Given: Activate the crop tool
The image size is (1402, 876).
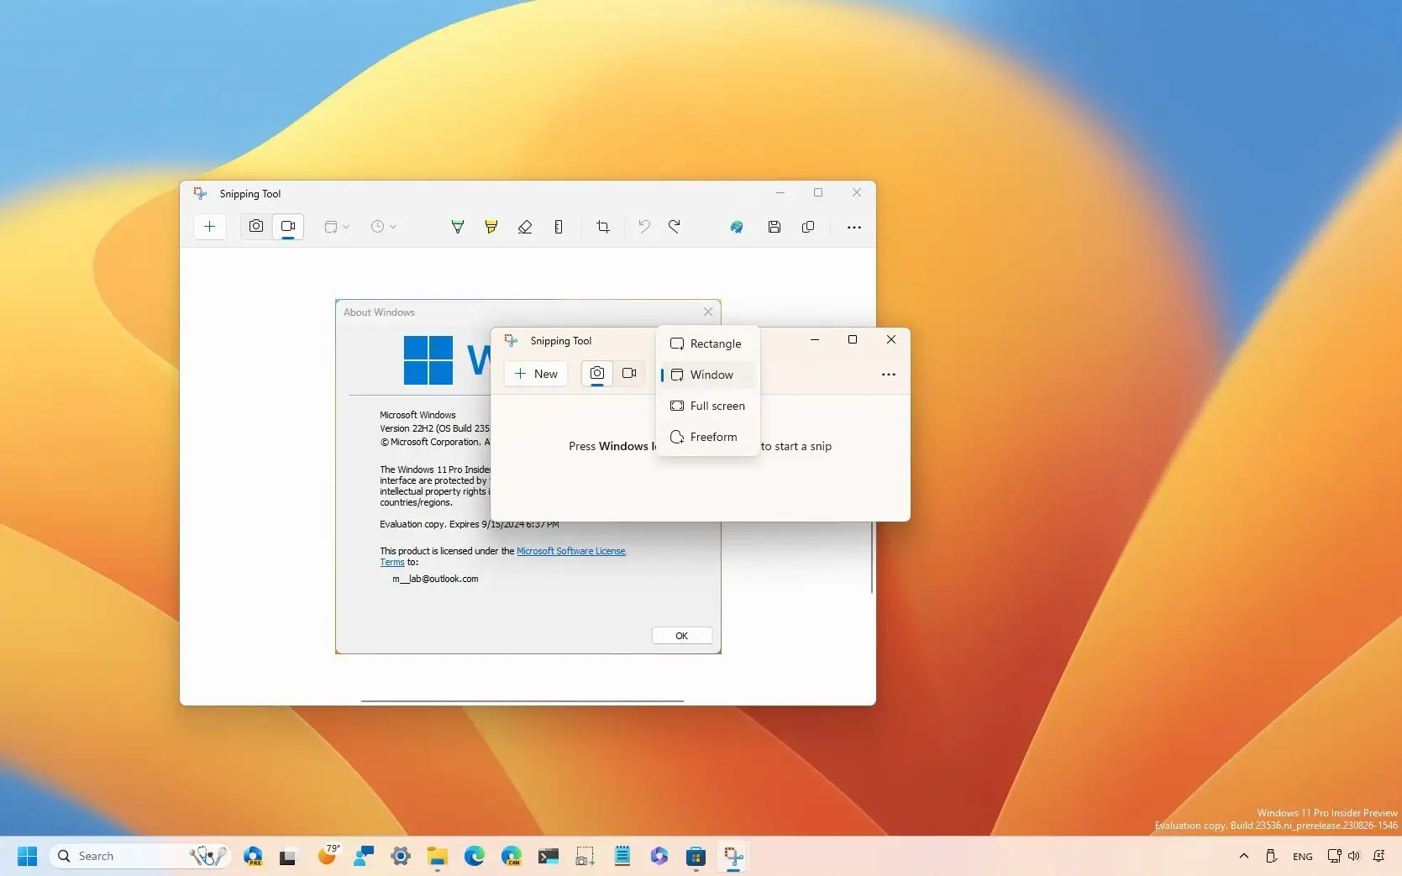Looking at the screenshot, I should point(603,227).
